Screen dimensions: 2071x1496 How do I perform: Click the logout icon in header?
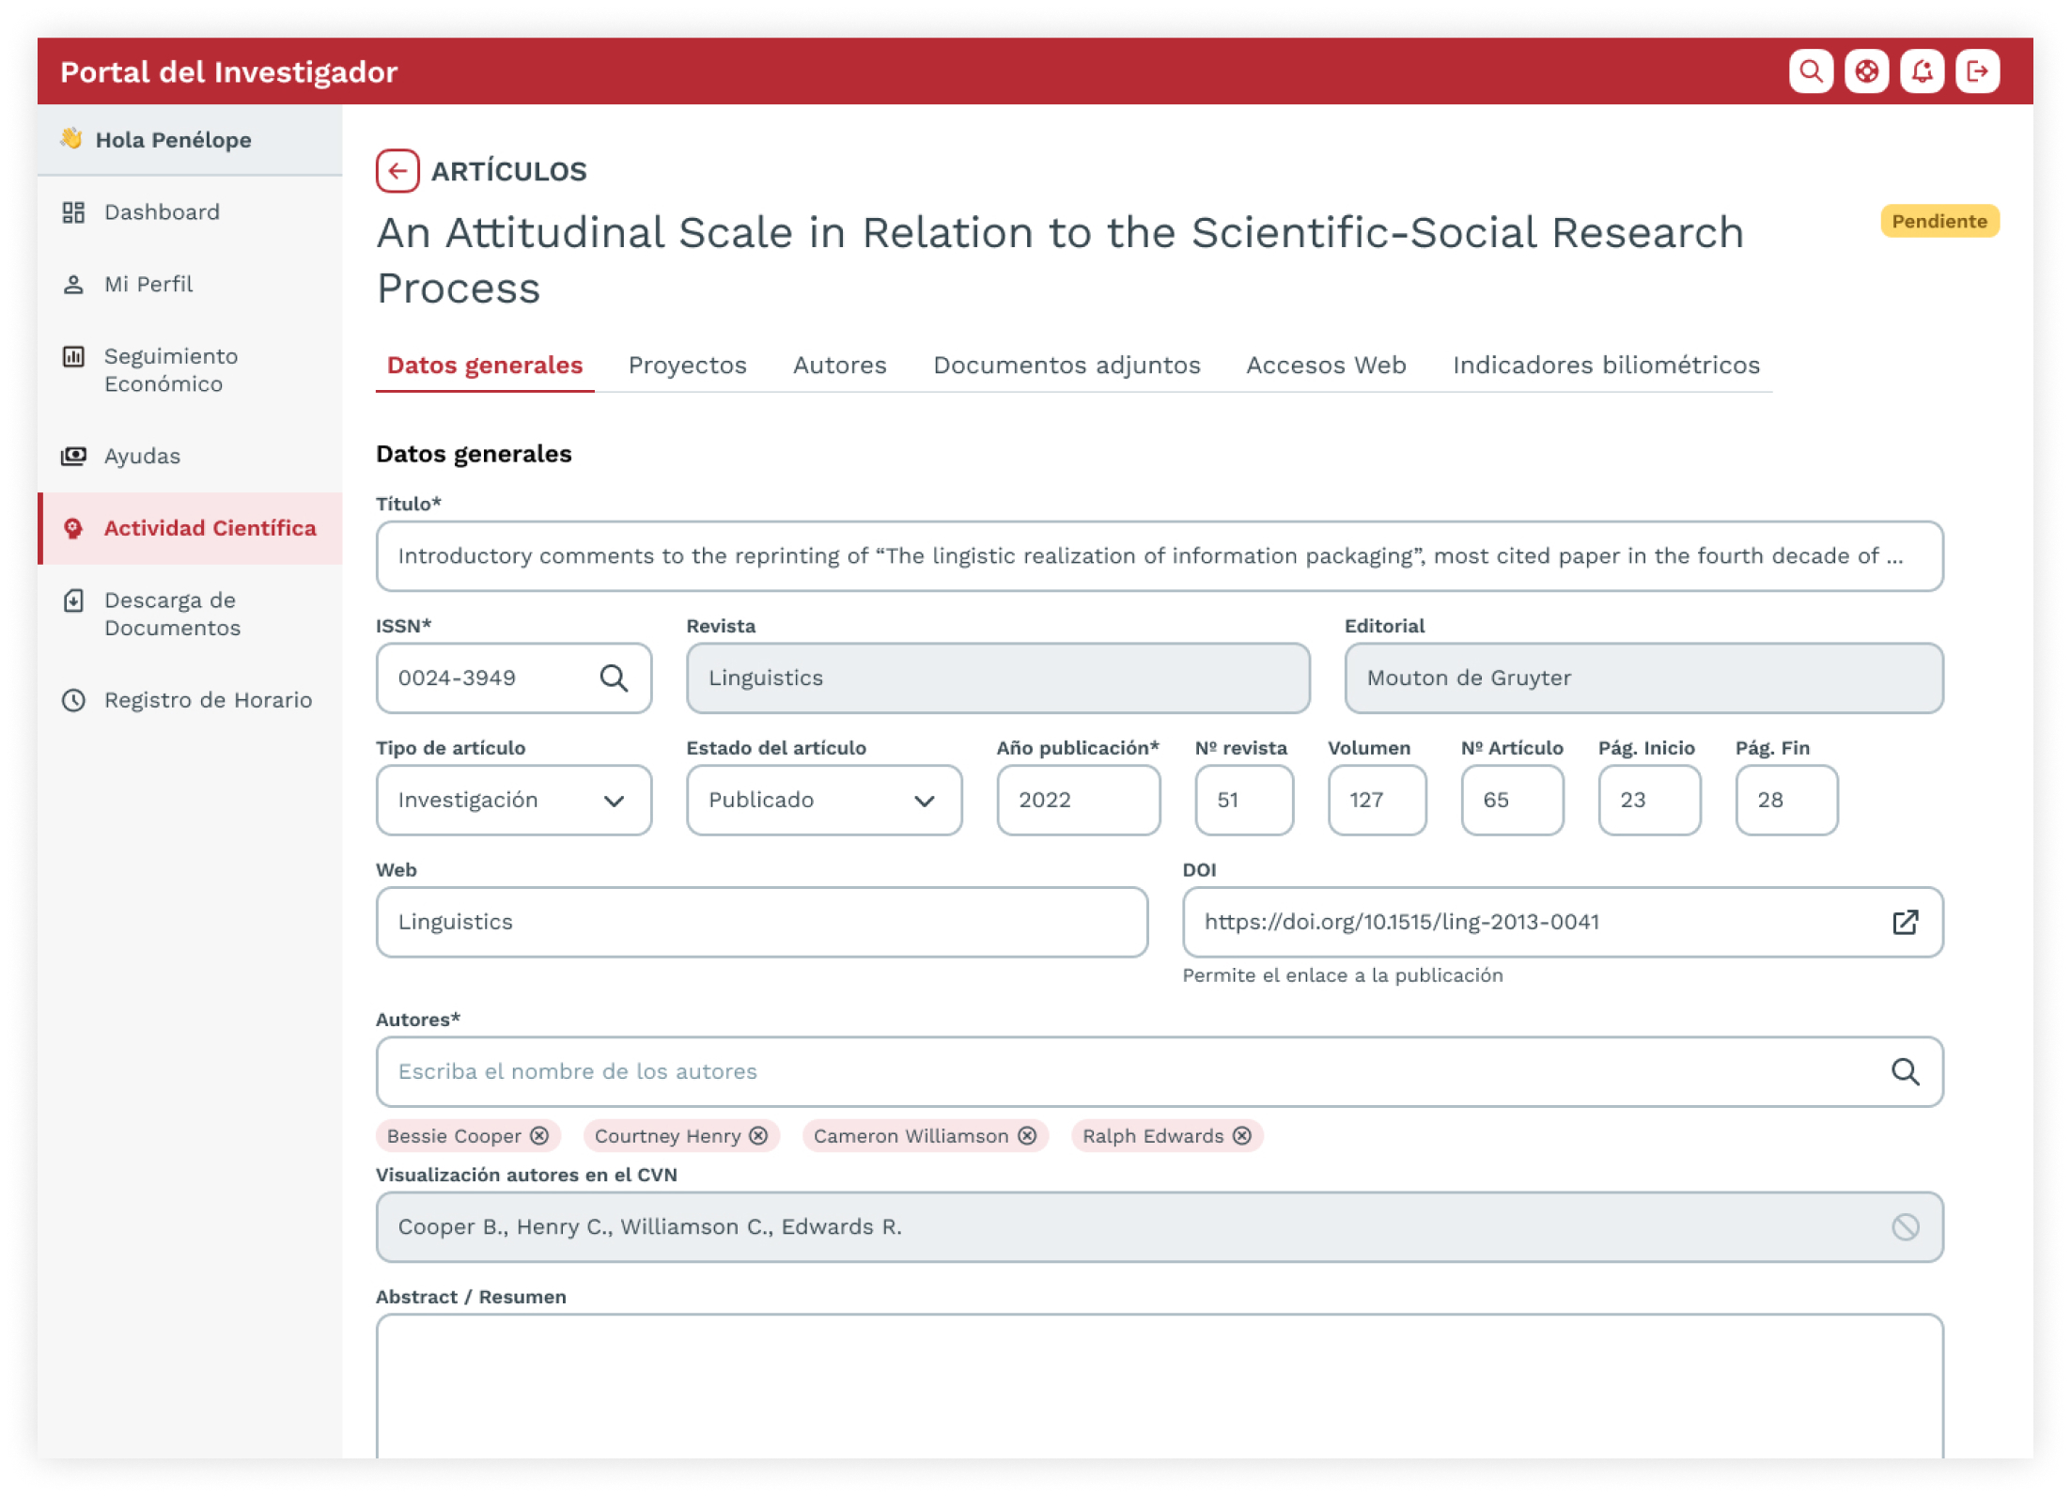click(1977, 71)
